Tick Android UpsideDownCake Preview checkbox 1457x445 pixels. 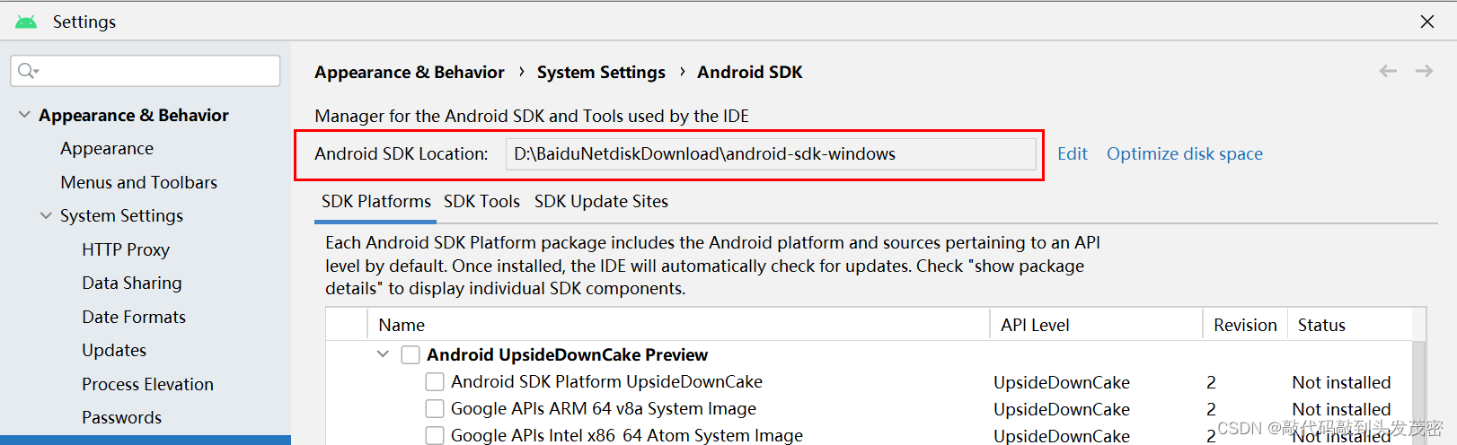pyautogui.click(x=411, y=354)
